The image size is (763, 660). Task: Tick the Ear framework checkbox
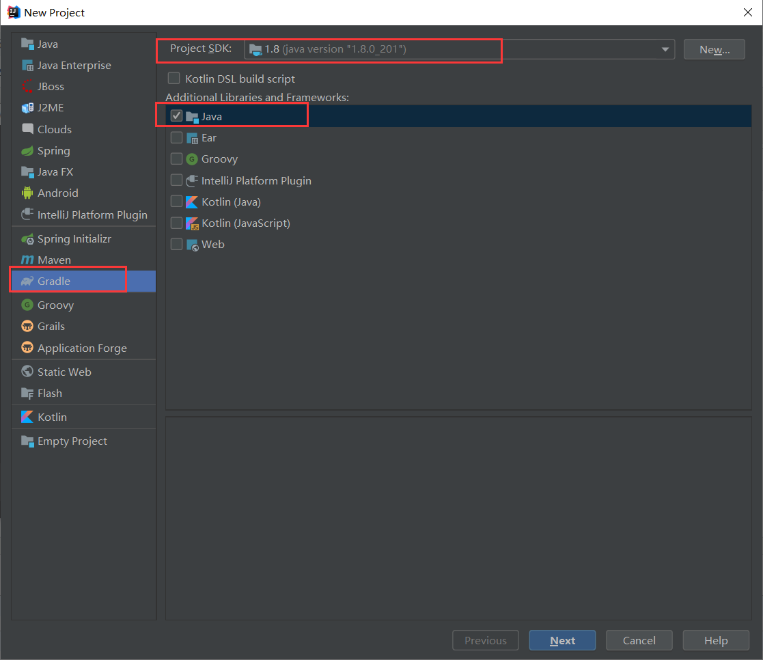(177, 138)
